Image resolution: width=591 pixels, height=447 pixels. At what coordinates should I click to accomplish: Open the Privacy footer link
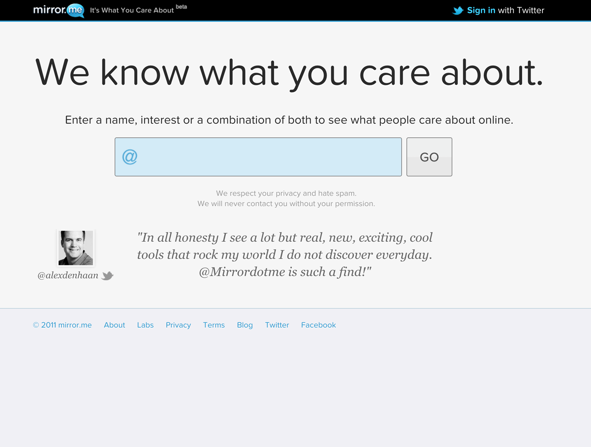coord(178,325)
